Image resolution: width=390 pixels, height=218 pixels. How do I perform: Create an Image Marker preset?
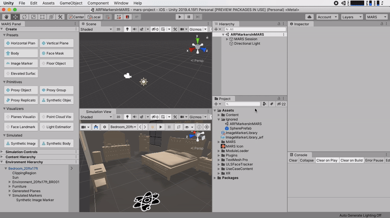point(20,63)
